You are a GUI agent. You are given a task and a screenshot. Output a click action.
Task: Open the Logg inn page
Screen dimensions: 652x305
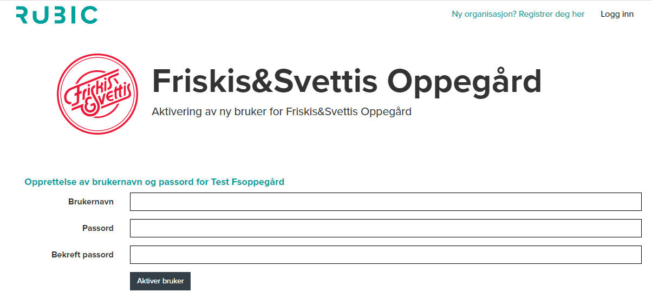click(617, 14)
